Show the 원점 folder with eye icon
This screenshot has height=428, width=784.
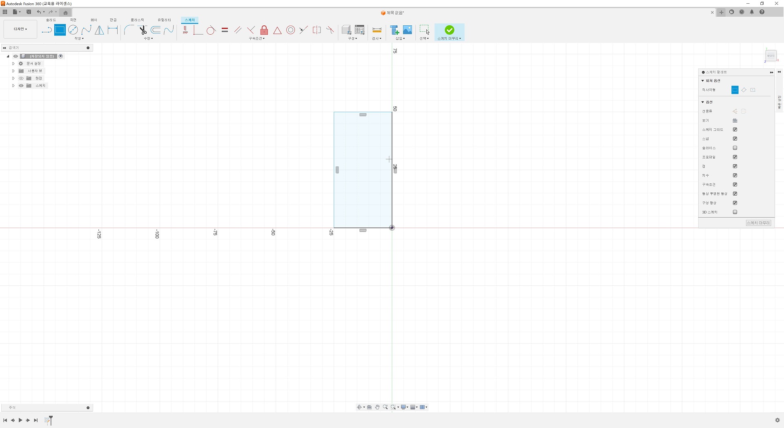pyautogui.click(x=21, y=78)
